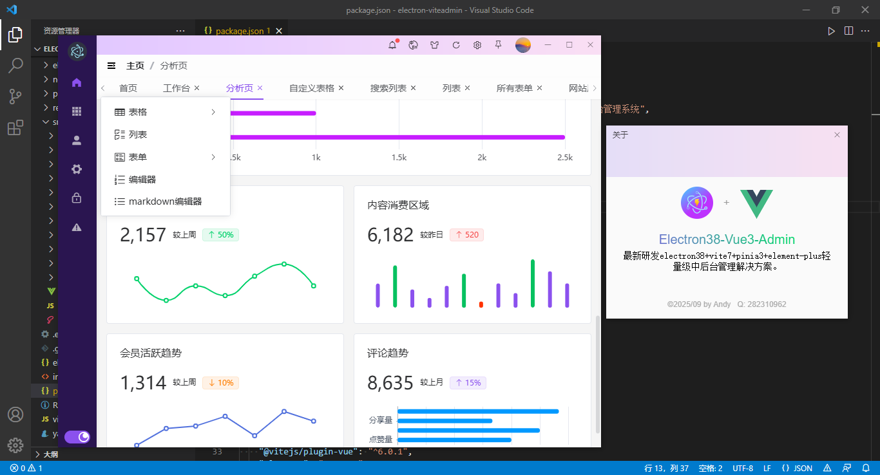Expand the 表单 submenu arrow

pos(213,156)
